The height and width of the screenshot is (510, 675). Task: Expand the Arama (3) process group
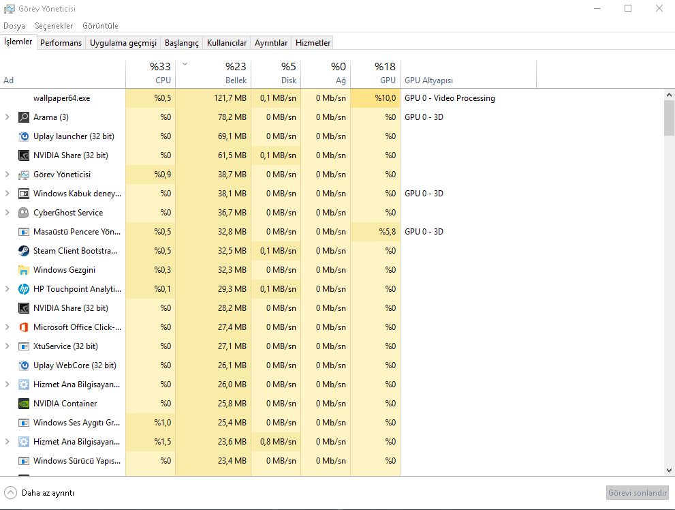(x=7, y=117)
